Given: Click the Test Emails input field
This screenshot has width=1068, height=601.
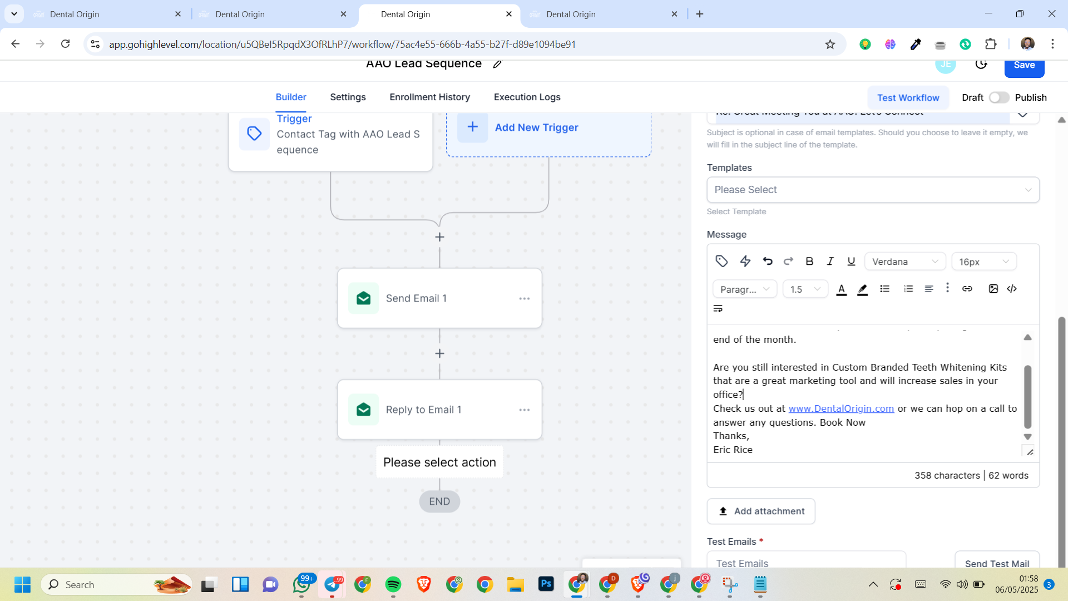Looking at the screenshot, I should pyautogui.click(x=805, y=563).
